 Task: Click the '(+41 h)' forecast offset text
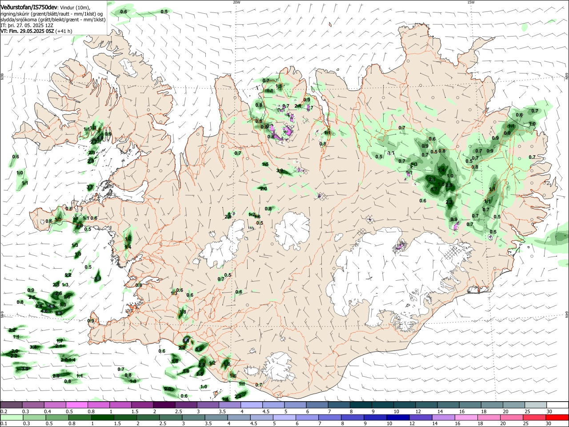click(x=64, y=31)
